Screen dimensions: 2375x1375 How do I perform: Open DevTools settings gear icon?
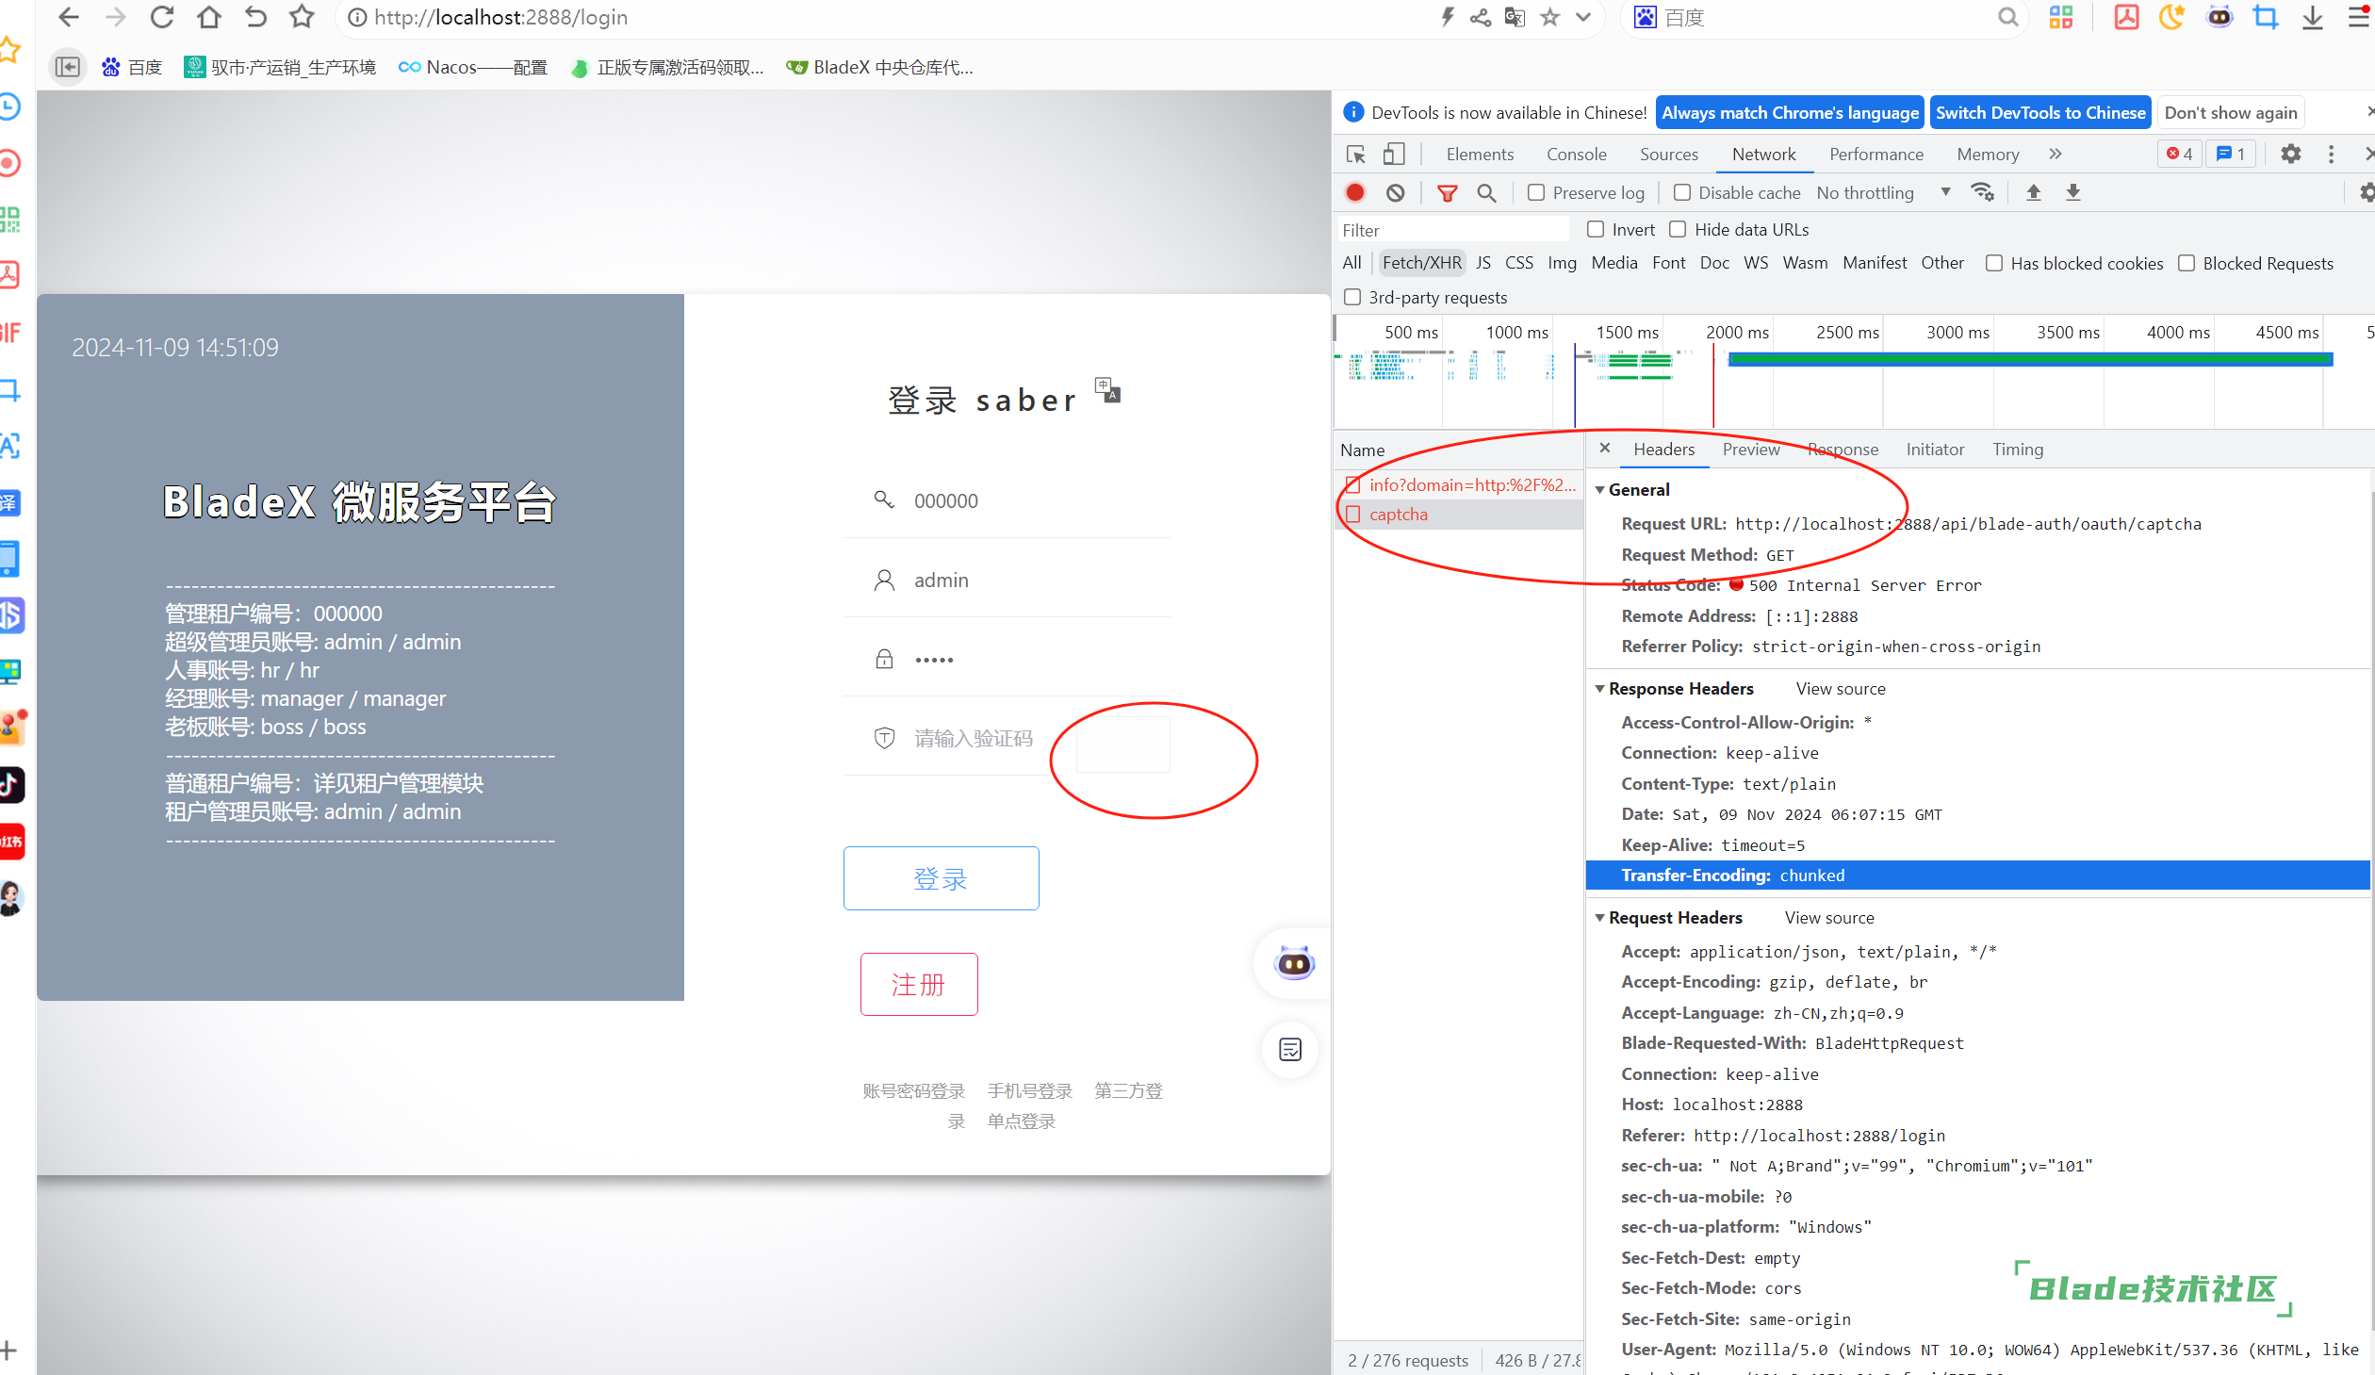[2291, 154]
